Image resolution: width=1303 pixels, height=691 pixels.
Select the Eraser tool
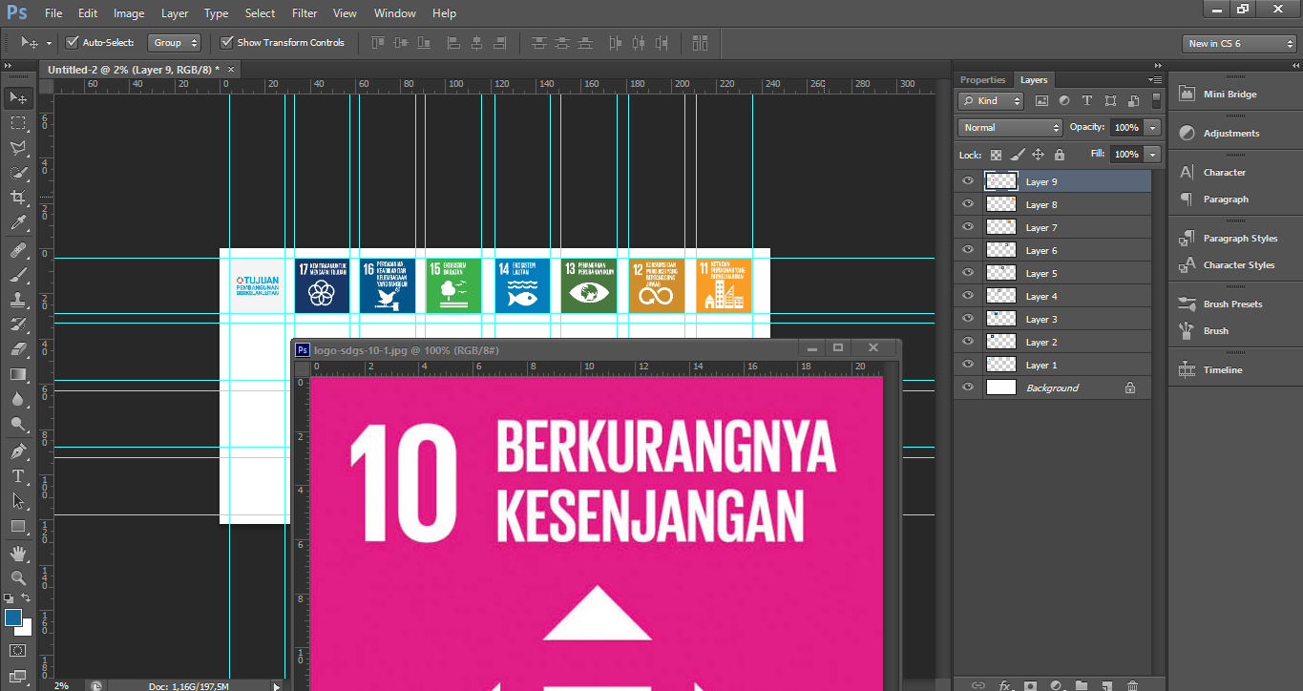17,349
